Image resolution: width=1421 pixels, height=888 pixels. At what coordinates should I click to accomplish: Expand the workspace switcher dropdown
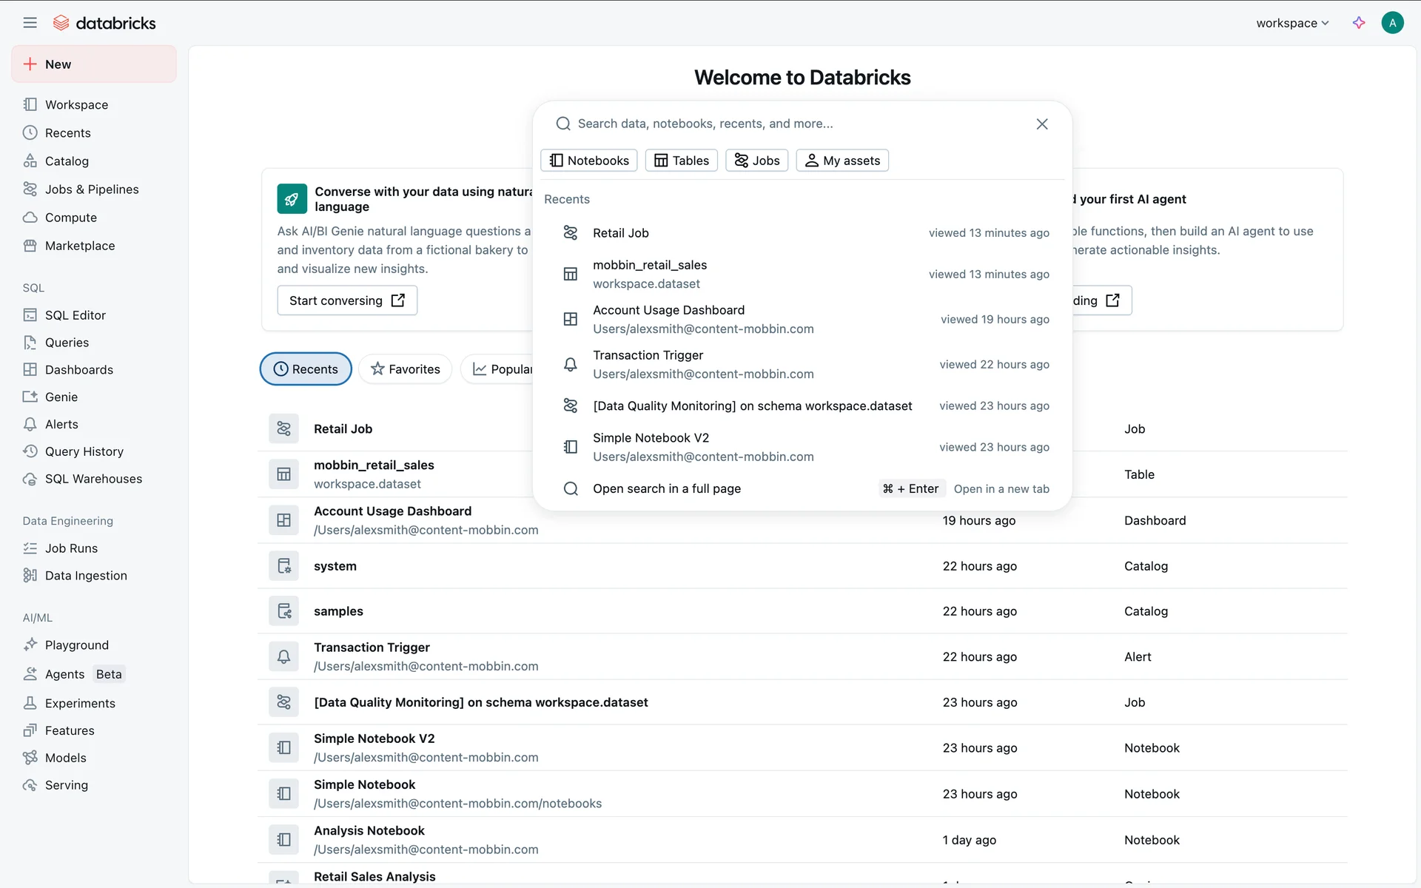pos(1292,23)
